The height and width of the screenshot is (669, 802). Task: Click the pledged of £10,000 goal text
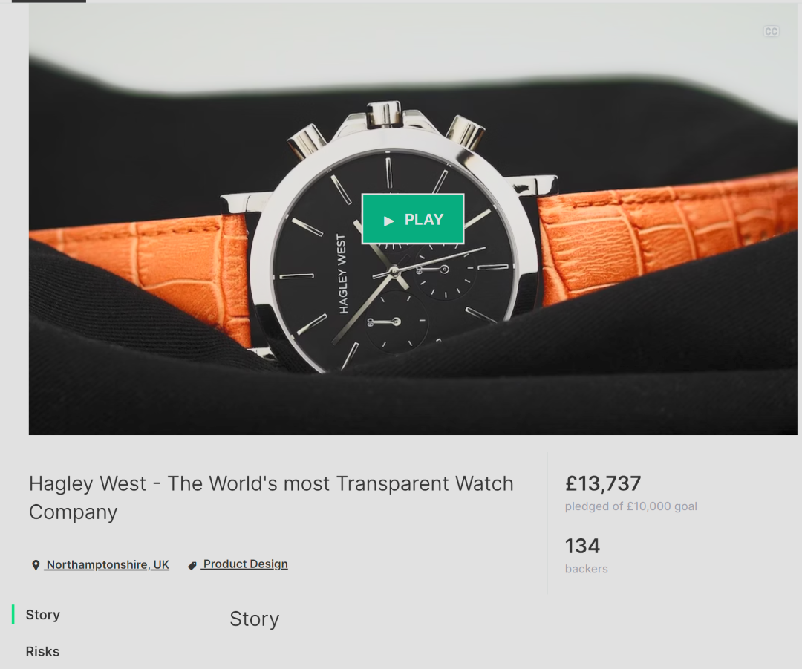tap(630, 506)
